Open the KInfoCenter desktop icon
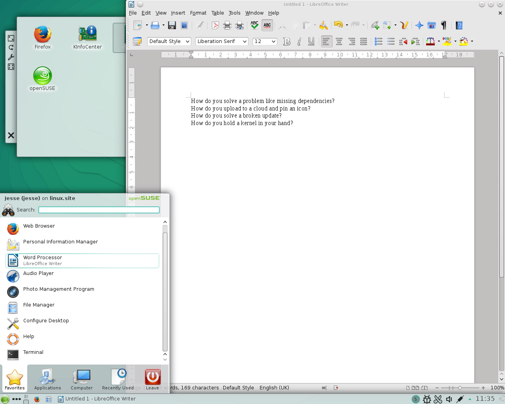 pyautogui.click(x=88, y=37)
